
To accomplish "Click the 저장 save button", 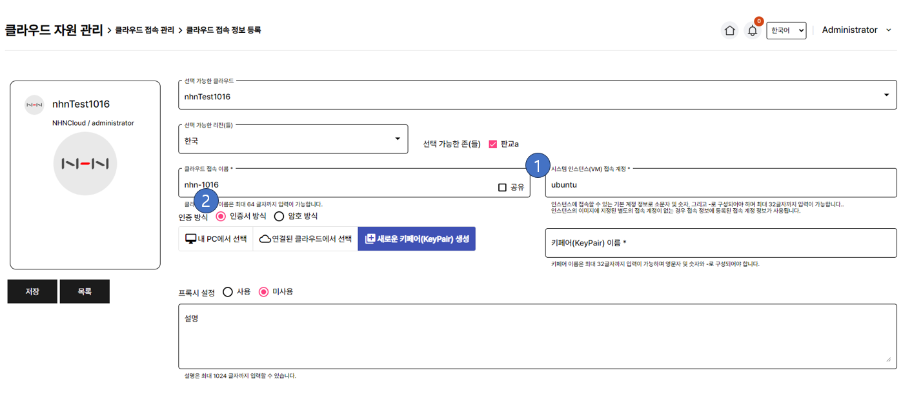I will [32, 291].
